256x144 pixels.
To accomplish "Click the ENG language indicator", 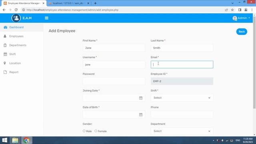I will (x=238, y=140).
